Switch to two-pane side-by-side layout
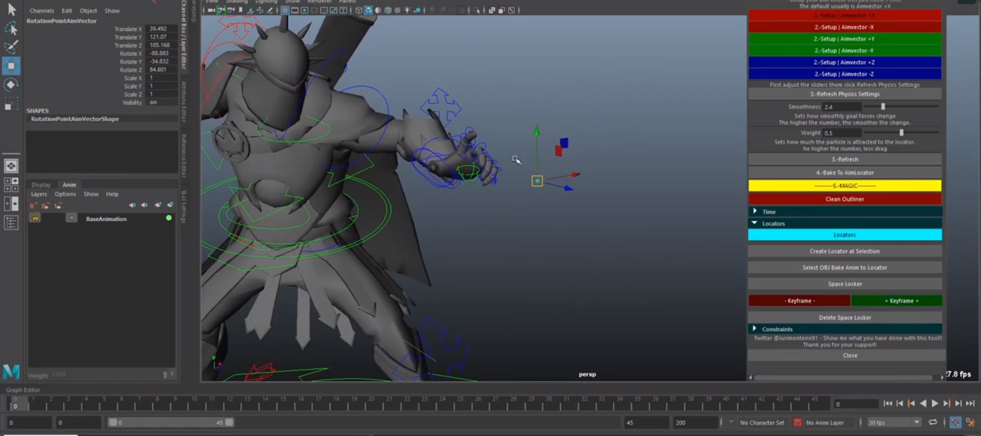981x436 pixels. tap(11, 204)
